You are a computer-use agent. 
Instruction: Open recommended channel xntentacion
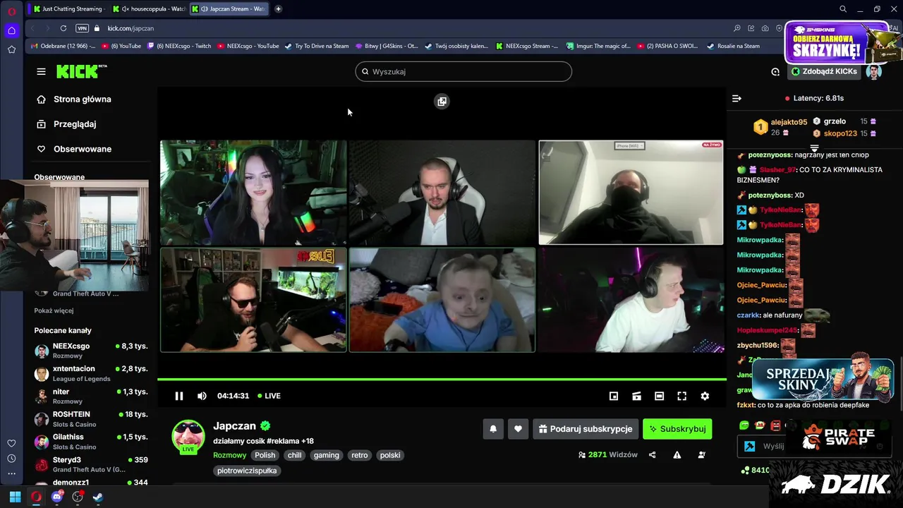click(x=91, y=373)
